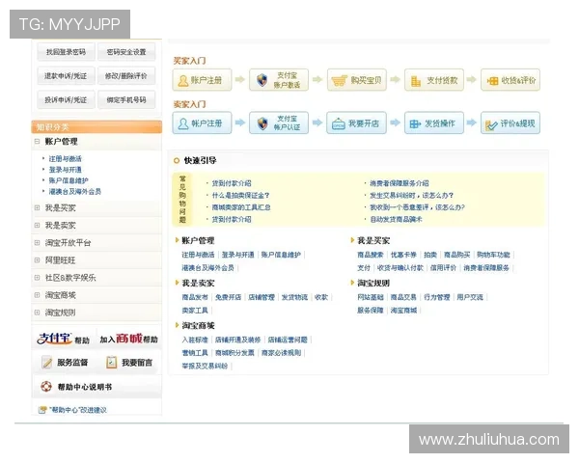
Task: Click the 找回登录密码 button
Action: point(66,52)
